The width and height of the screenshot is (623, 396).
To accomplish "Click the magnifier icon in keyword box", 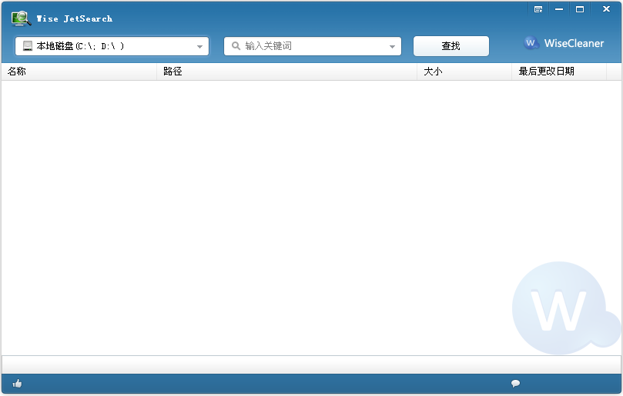I will coord(236,46).
